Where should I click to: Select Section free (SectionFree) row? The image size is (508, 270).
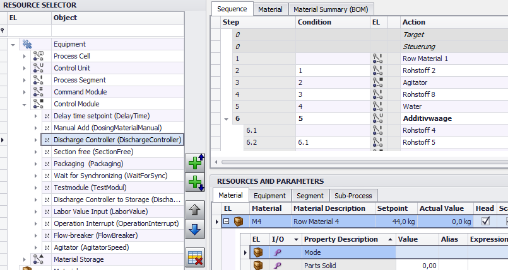point(112,152)
